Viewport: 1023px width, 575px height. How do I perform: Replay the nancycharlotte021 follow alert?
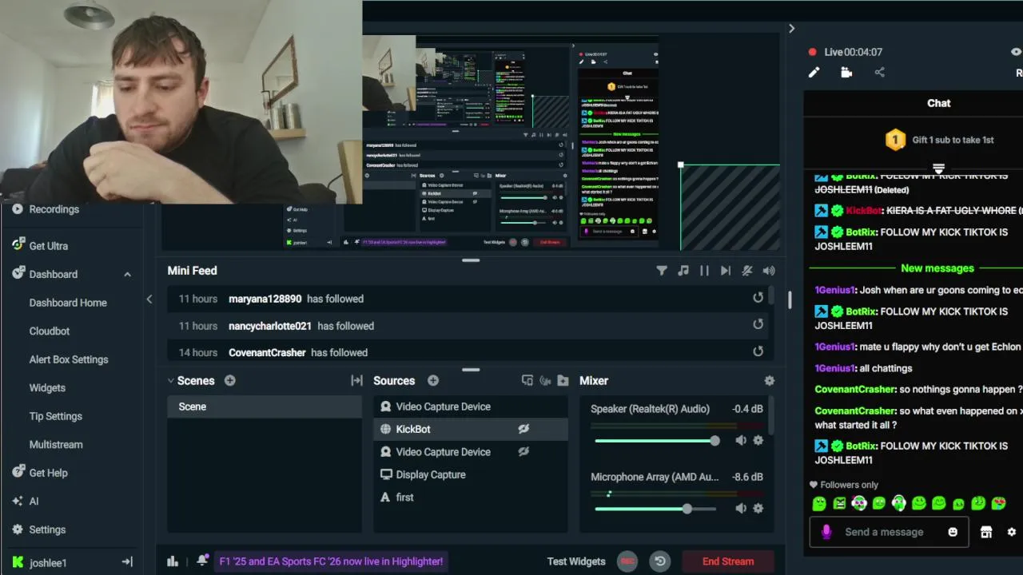coord(758,324)
